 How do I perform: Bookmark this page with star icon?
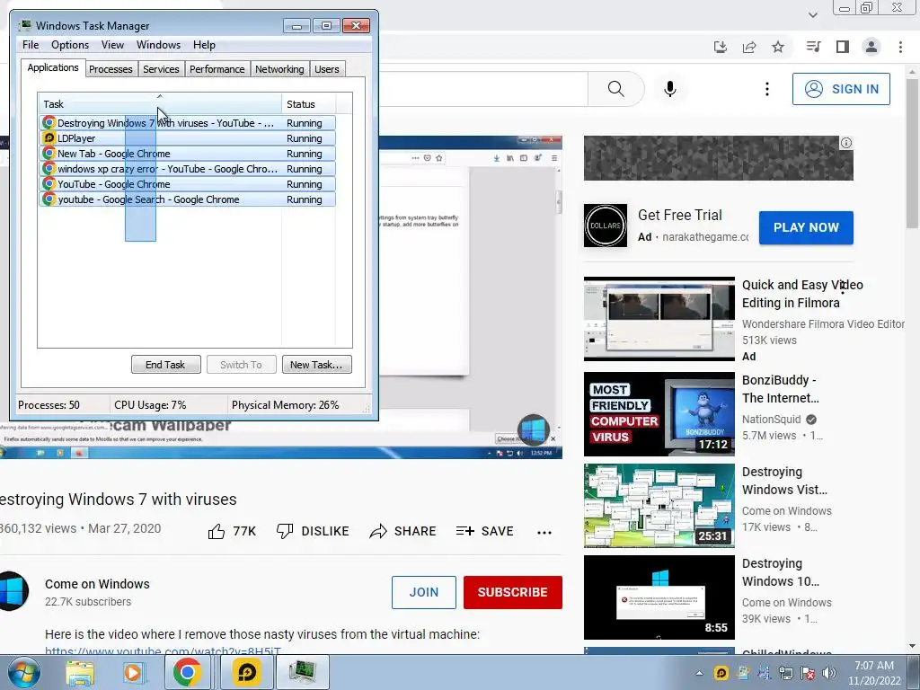coord(778,47)
